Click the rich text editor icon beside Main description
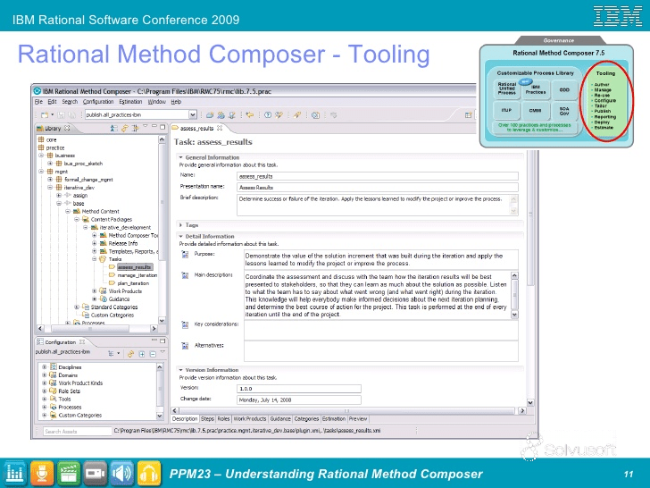 pyautogui.click(x=186, y=275)
